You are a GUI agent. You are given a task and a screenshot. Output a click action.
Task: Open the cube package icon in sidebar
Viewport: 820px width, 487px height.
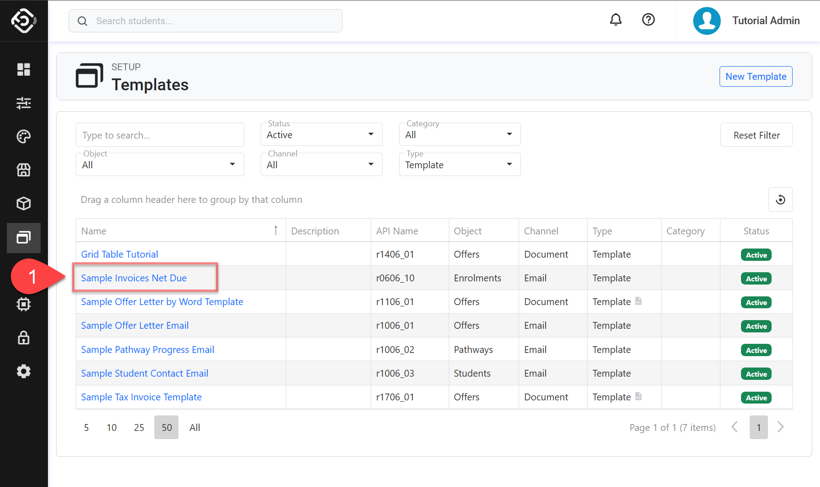point(24,203)
